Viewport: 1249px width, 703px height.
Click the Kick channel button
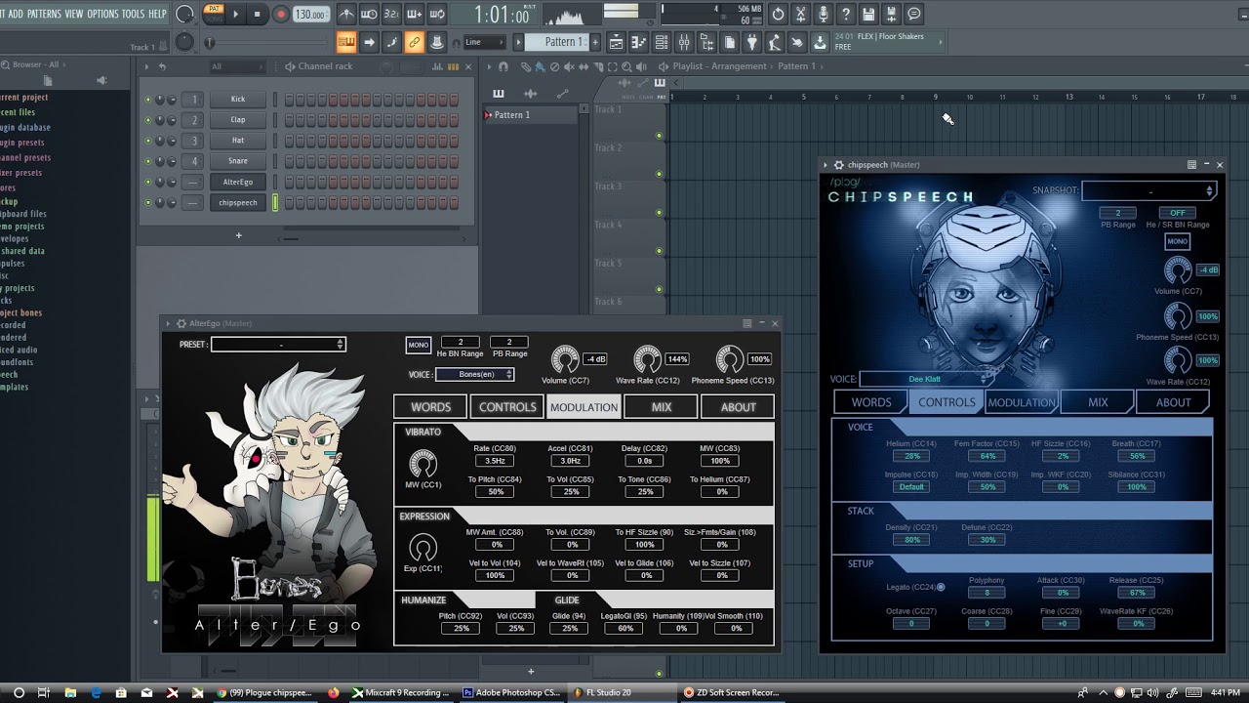coord(238,100)
